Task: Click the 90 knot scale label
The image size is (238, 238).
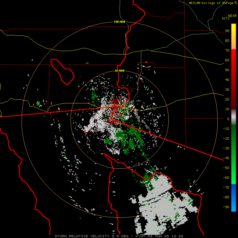Action: pyautogui.click(x=227, y=31)
